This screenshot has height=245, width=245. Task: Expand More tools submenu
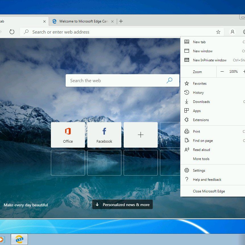[213, 159]
